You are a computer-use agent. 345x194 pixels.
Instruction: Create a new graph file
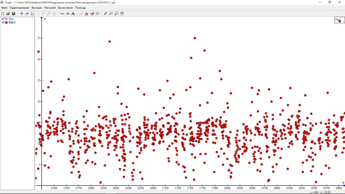click(3, 14)
